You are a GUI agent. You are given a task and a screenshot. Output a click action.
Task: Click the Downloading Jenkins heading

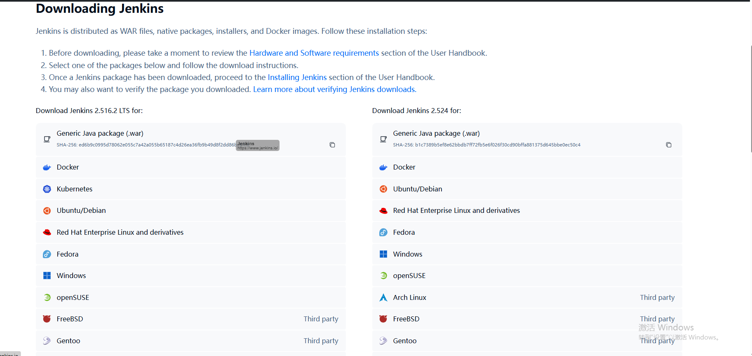pos(100,9)
